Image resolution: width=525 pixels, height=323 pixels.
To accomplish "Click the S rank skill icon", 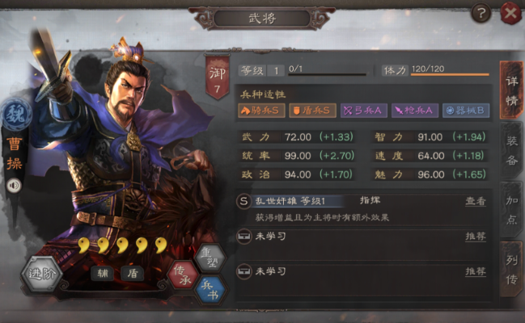I will point(243,202).
